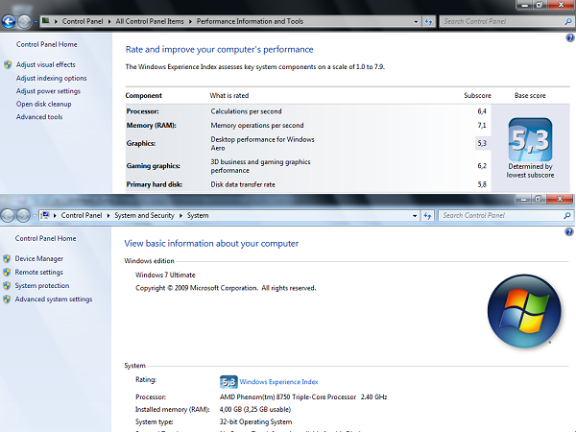Click All Control Panel Items breadcrumb
This screenshot has height=432, width=576.
coord(150,21)
